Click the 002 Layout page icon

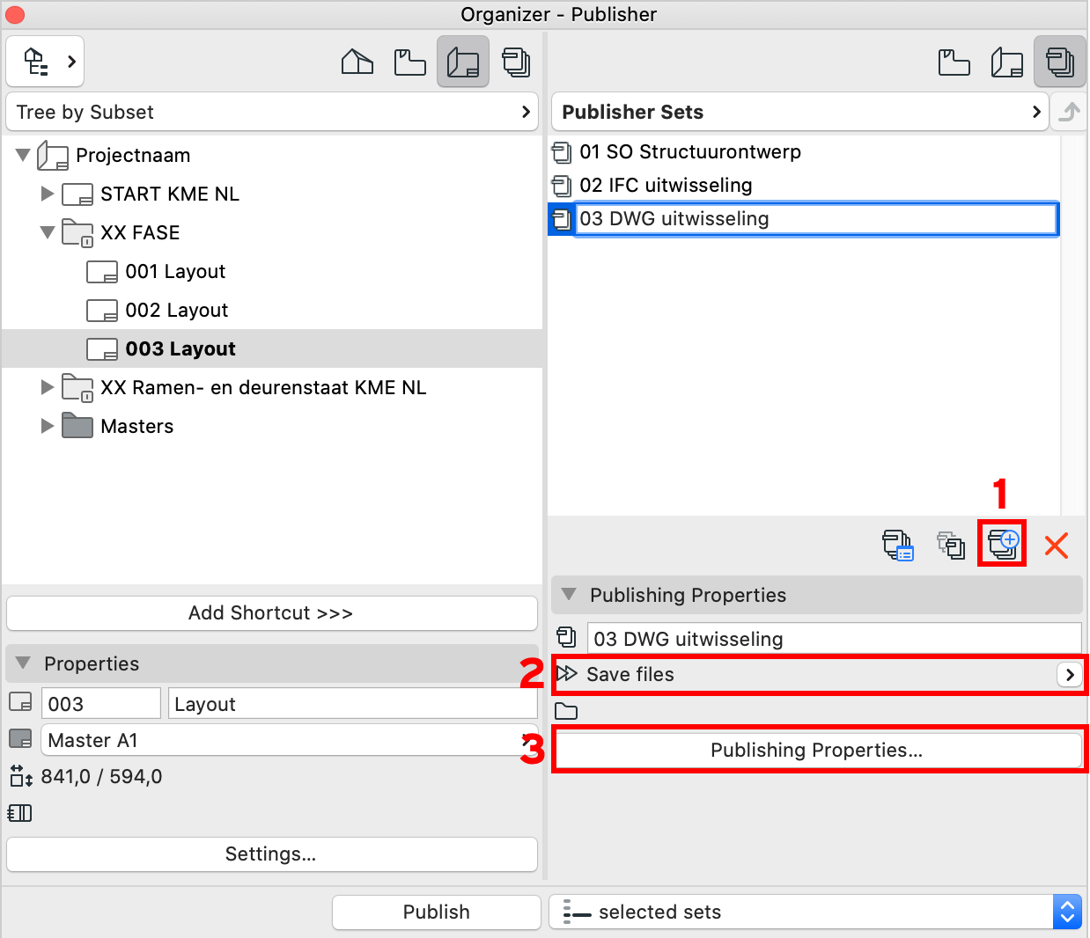coord(102,311)
